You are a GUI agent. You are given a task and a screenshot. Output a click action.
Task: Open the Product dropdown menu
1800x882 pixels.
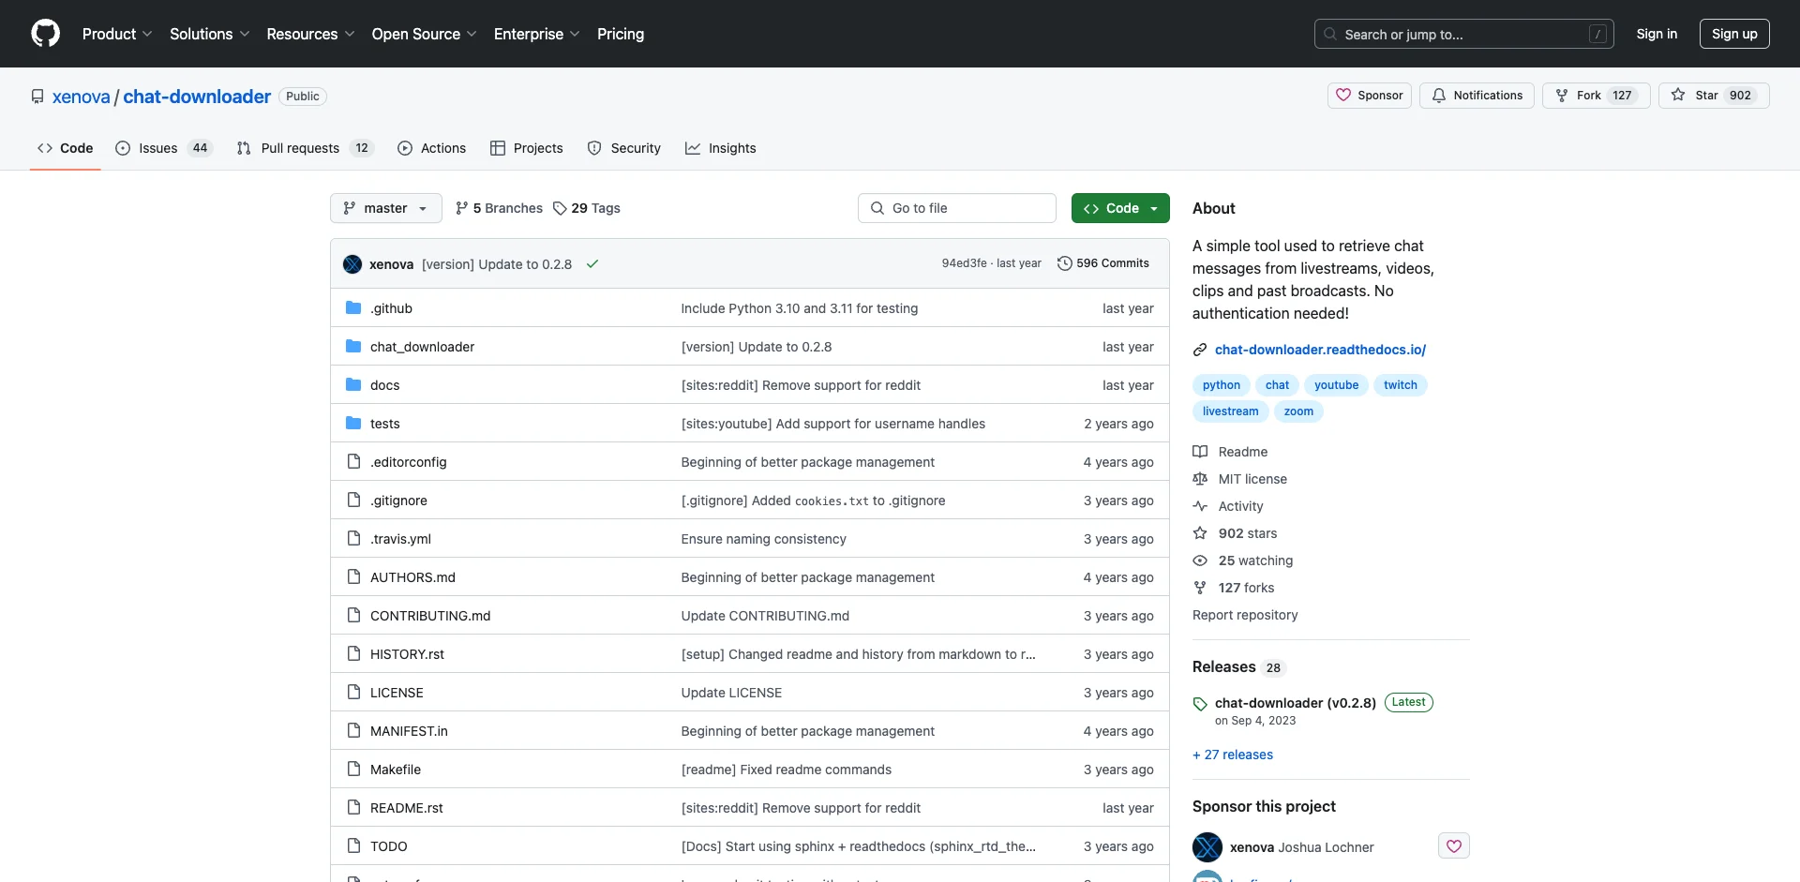coord(117,34)
